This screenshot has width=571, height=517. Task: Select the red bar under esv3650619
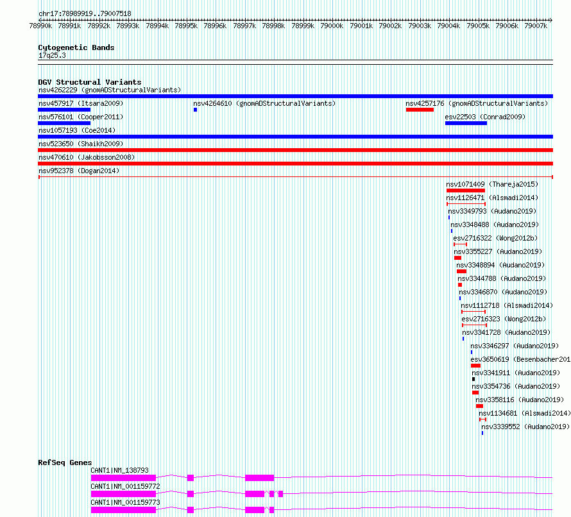point(475,366)
